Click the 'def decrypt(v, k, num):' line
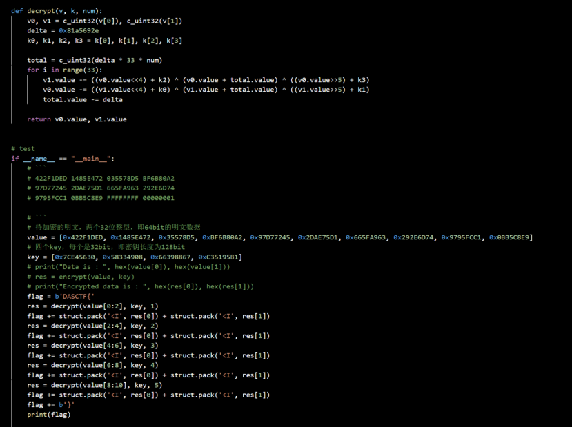 pos(57,11)
